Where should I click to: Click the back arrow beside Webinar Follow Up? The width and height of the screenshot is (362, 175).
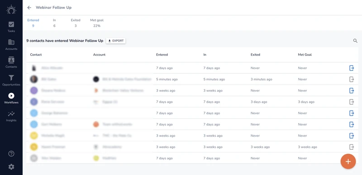tap(29, 8)
